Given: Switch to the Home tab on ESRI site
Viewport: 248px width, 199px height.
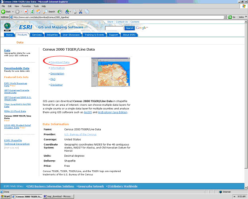Looking at the screenshot, I should point(9,35).
